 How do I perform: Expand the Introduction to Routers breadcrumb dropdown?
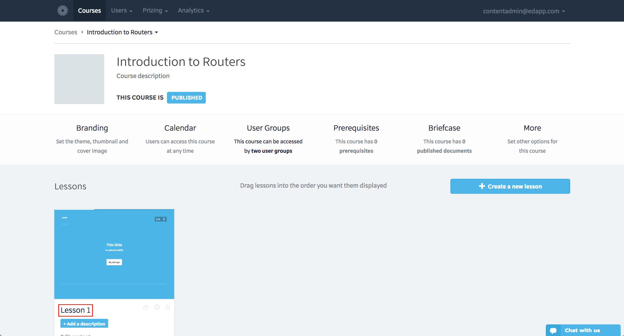coord(122,32)
